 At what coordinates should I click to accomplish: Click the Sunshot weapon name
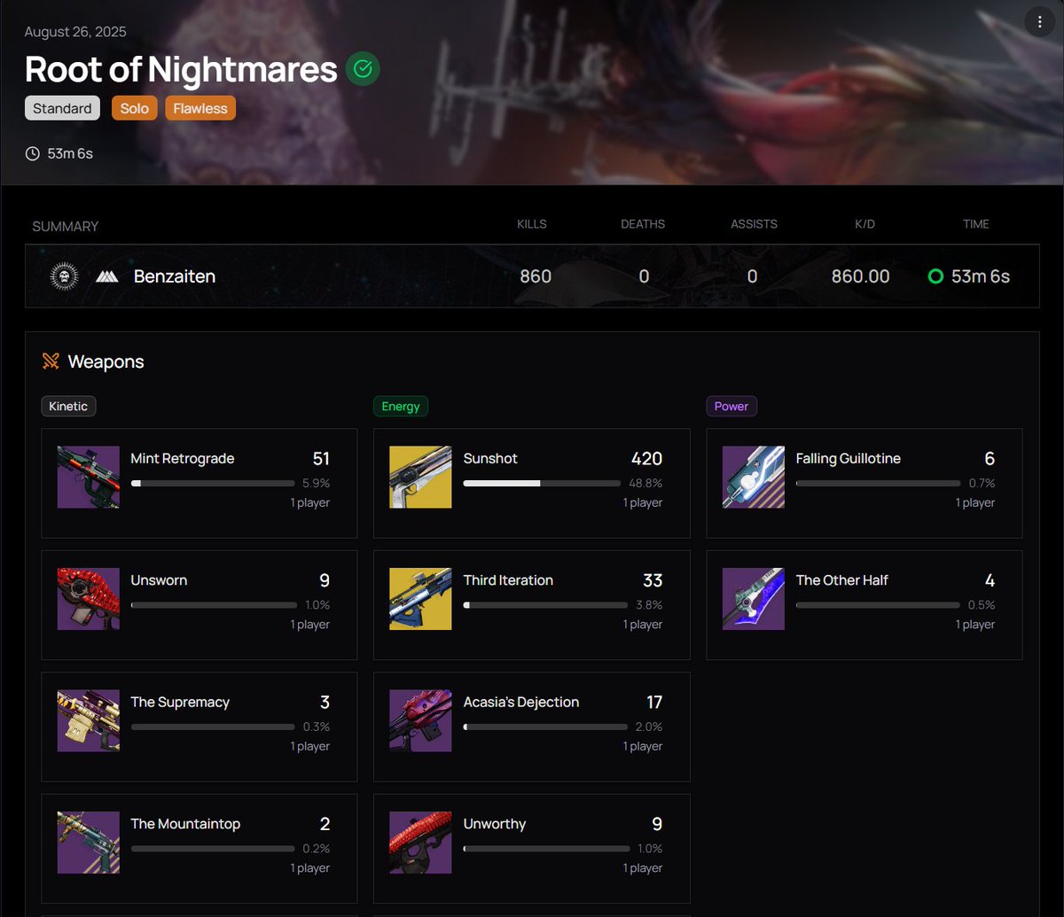pos(490,458)
